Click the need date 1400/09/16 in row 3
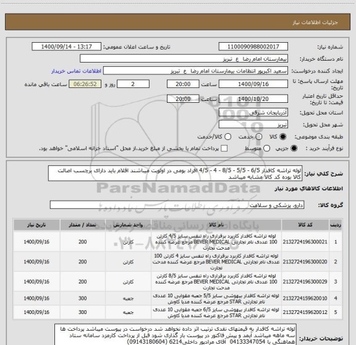 click(x=36, y=281)
